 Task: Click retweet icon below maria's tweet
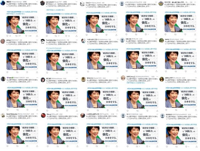click(x=176, y=71)
